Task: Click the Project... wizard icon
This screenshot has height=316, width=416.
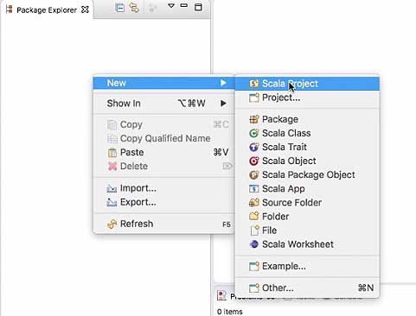Action: coord(254,98)
